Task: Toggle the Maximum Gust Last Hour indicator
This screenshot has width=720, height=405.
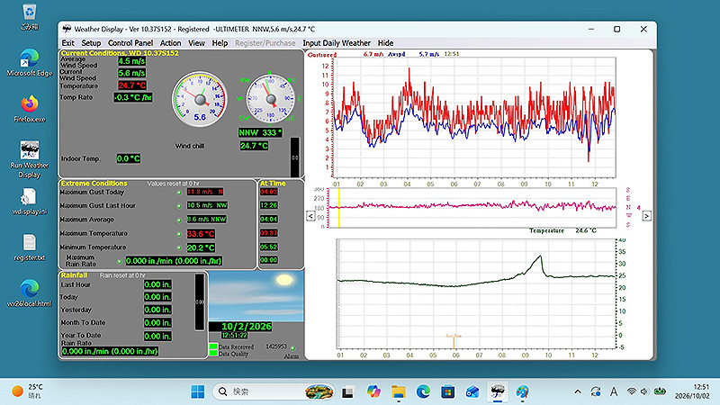Action: coord(179,206)
